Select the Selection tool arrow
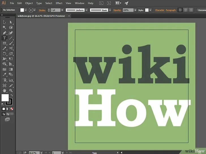This screenshot has height=154, width=206. 4,22
